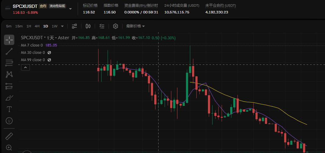Activate the zoom in tool
Image resolution: width=325 pixels, height=153 pixels.
[9, 148]
